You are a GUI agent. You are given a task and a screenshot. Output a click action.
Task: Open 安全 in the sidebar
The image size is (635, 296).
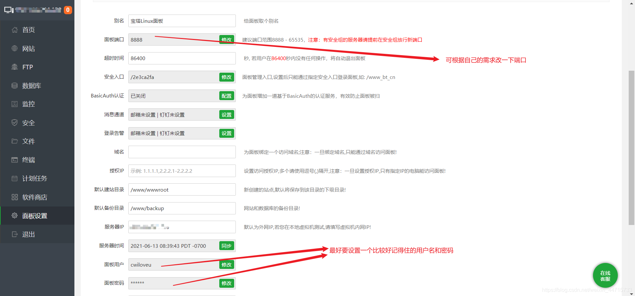pos(37,123)
